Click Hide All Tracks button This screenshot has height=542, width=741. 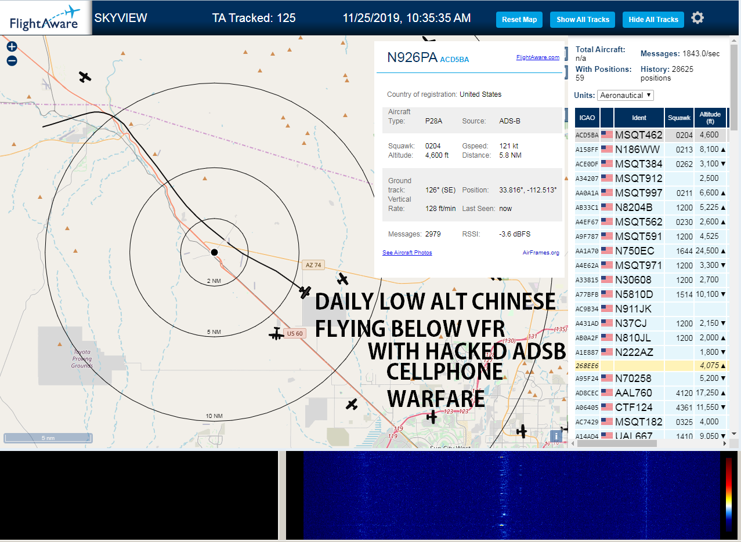tap(653, 19)
